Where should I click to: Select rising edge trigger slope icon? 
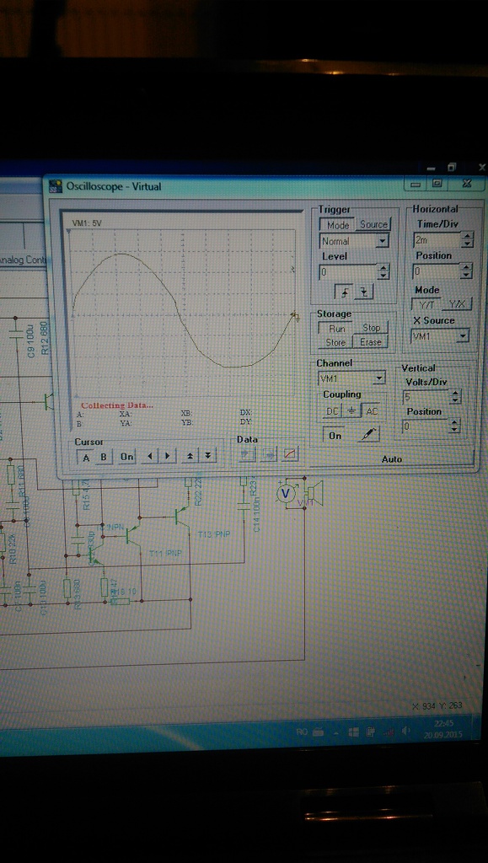(345, 292)
